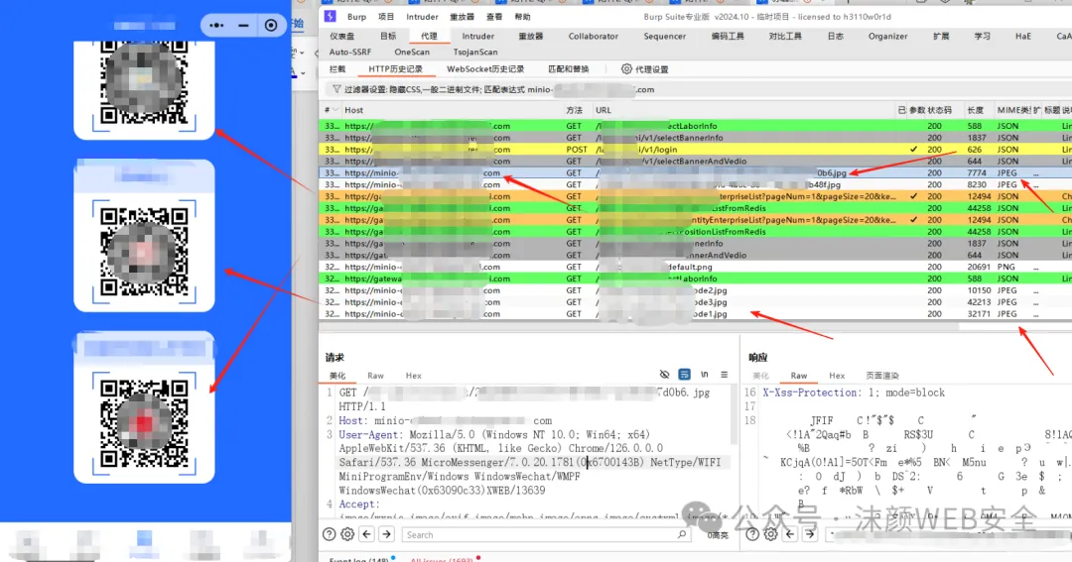The height and width of the screenshot is (562, 1072).
Task: Select the row with length 32171
Action: pos(695,314)
